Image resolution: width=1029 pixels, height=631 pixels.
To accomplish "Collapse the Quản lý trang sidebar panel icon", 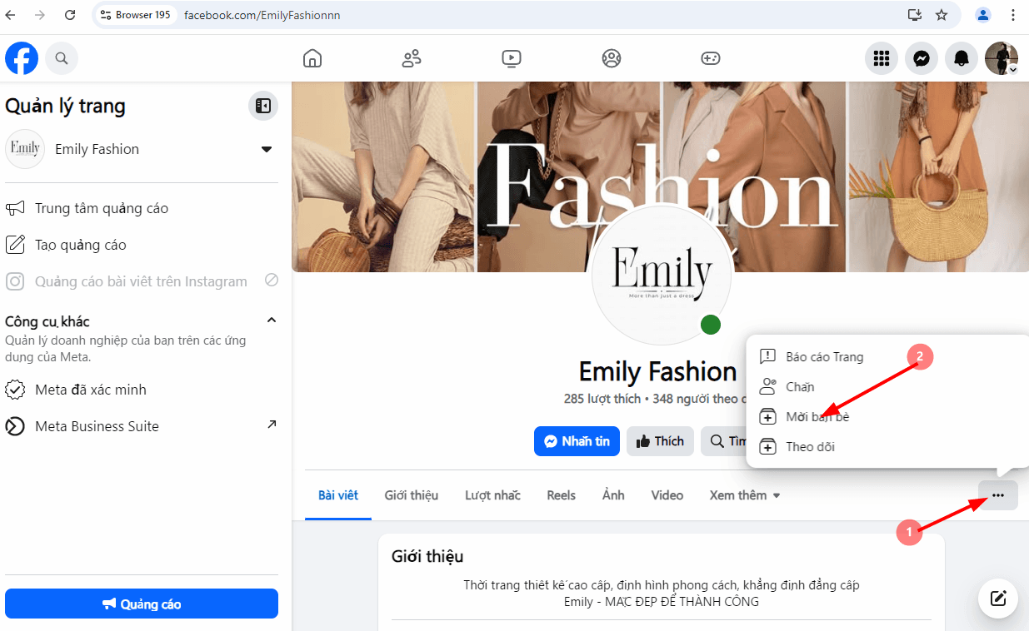I will pyautogui.click(x=263, y=106).
